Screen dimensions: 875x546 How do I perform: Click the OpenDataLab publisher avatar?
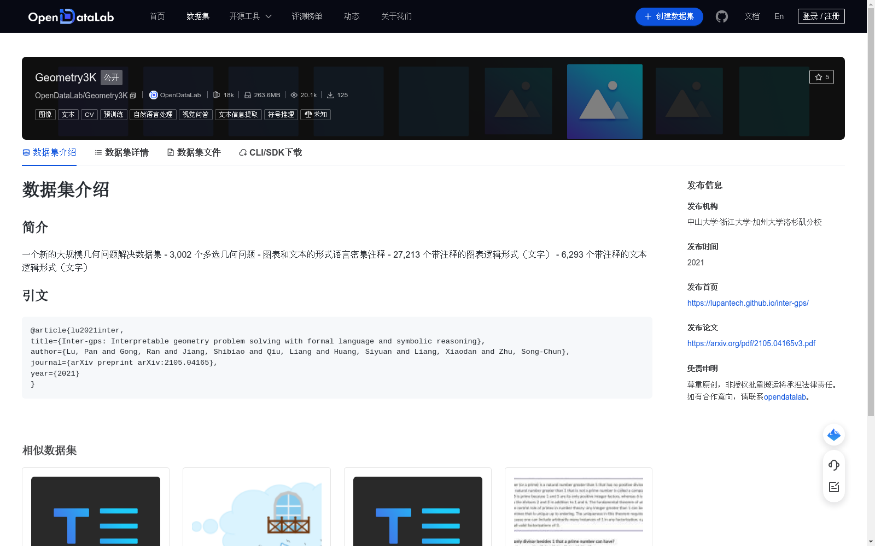(x=154, y=95)
